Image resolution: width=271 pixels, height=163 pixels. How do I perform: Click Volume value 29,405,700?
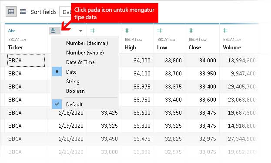pos(241,87)
